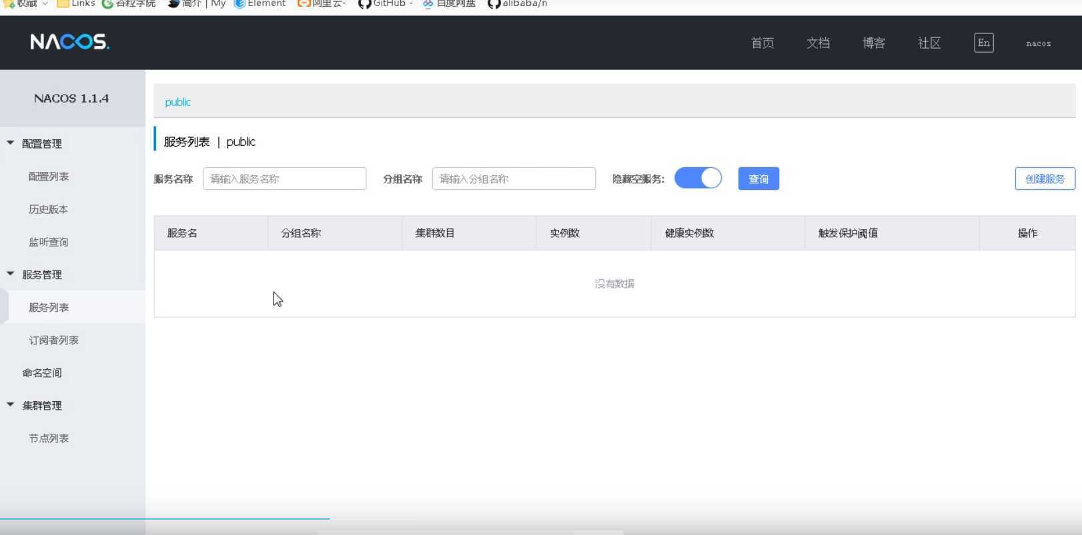Focus the 分组名称 input field

click(514, 179)
